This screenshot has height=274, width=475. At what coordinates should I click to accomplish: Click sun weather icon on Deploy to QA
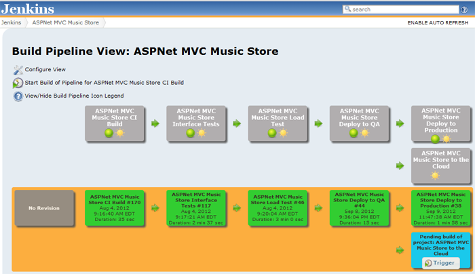tap(365, 133)
